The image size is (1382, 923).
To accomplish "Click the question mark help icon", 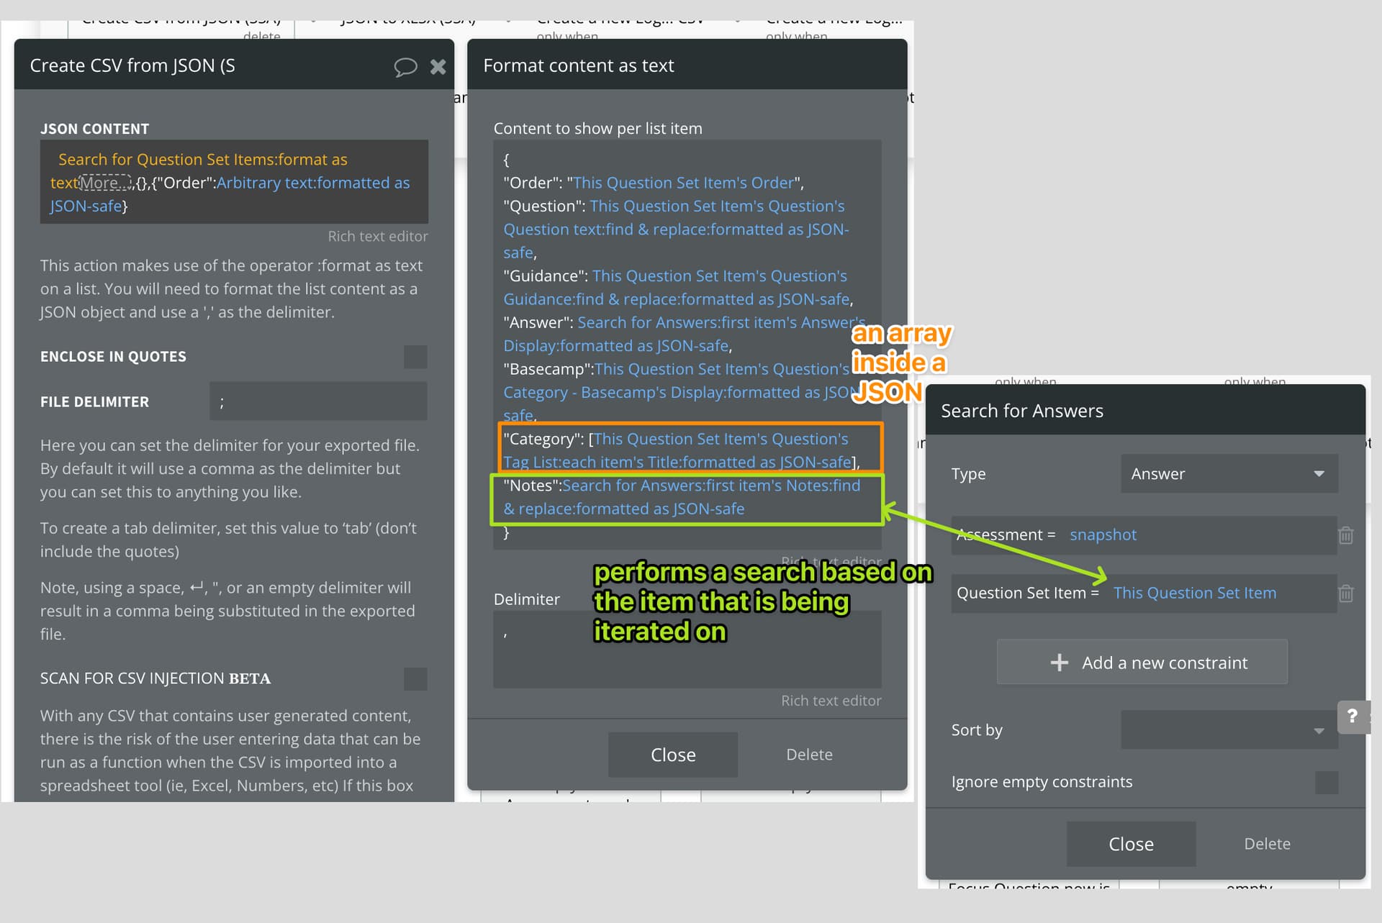I will pos(1352,717).
